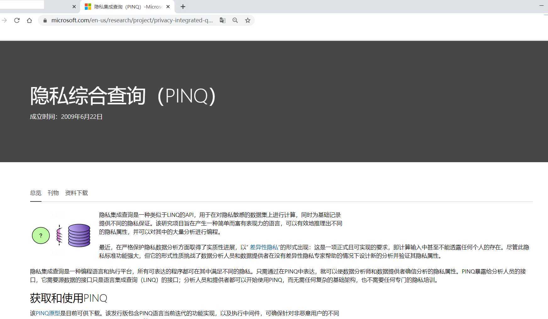Image resolution: width=548 pixels, height=319 pixels.
Task: View site info via the padlock icon
Action: point(45,20)
